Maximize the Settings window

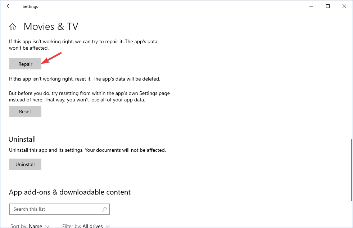coord(328,6)
